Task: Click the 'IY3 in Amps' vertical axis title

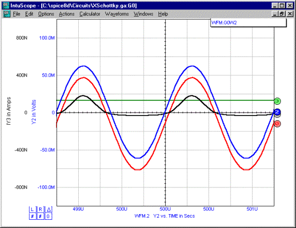Action: point(9,111)
